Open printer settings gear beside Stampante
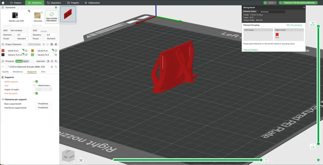The image size is (323, 165). tap(56, 7)
